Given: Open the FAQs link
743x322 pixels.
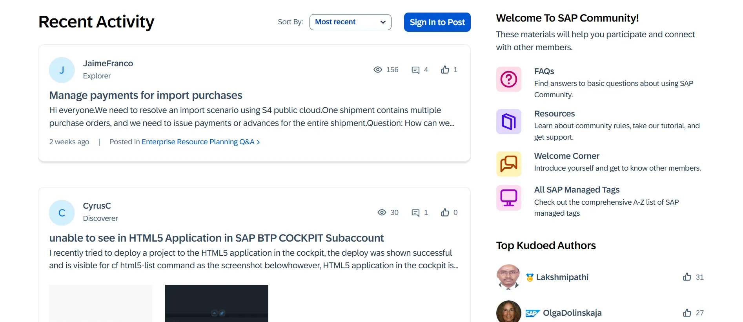Looking at the screenshot, I should click(x=544, y=71).
